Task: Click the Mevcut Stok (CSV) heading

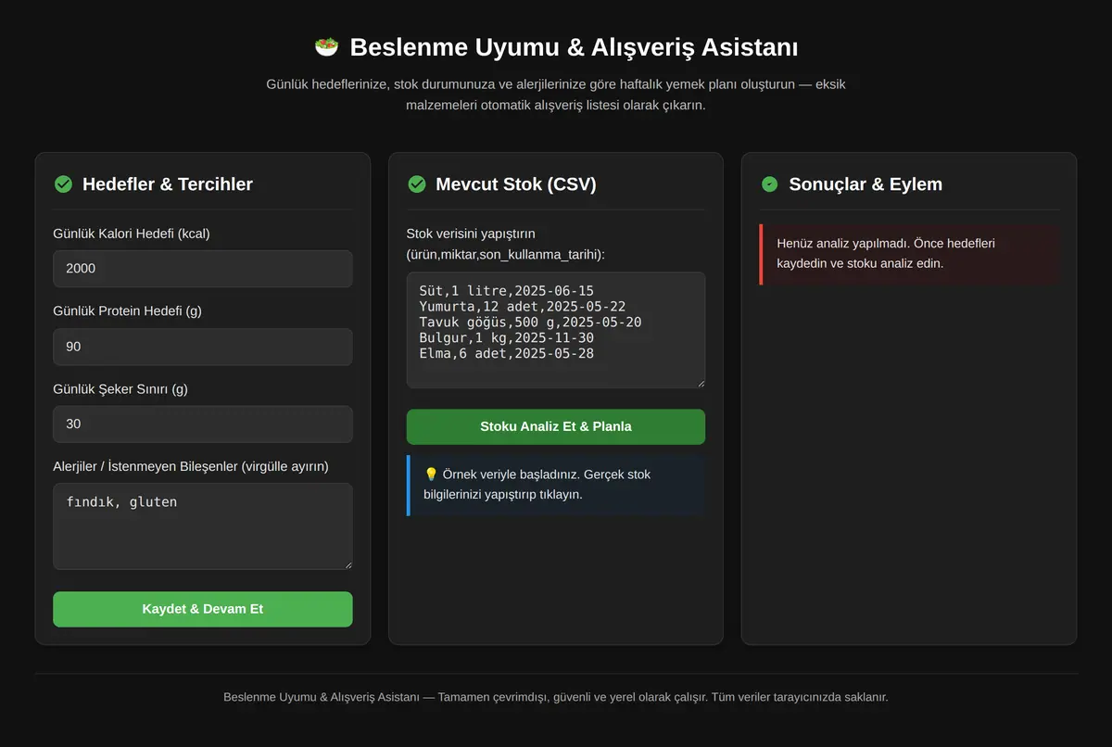Action: 516,184
